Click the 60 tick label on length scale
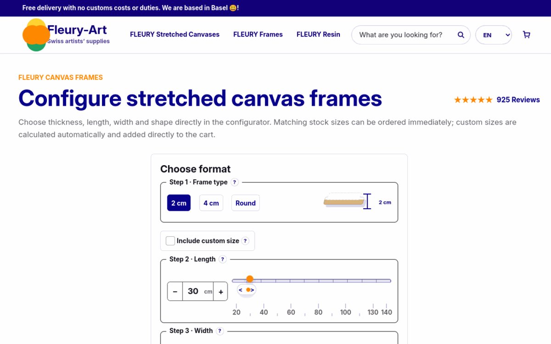 [291, 312]
